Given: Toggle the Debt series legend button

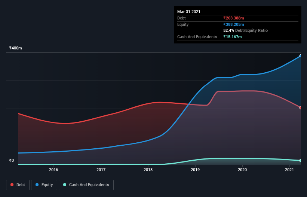Looking at the screenshot, I should click(18, 185).
